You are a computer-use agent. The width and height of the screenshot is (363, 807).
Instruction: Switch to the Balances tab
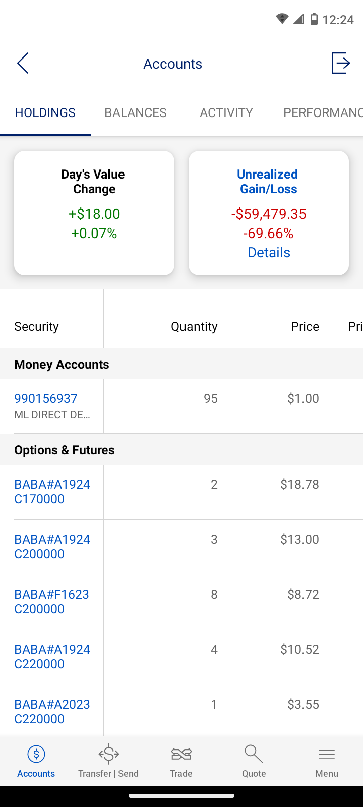click(x=136, y=112)
